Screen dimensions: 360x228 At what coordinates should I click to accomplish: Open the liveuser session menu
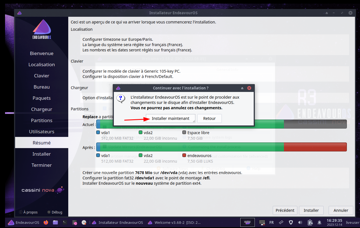click(352, 222)
